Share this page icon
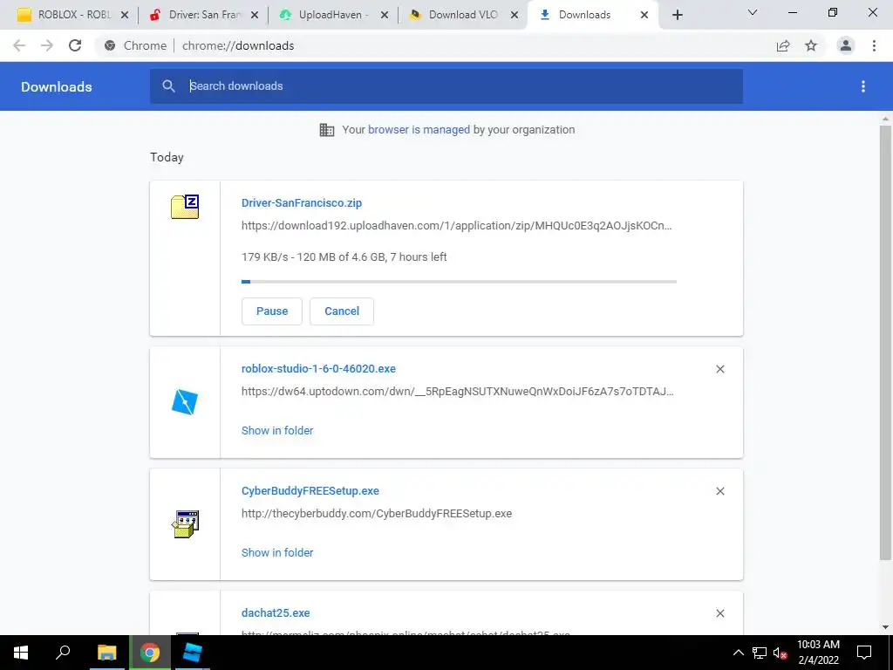This screenshot has width=893, height=670. pos(783,45)
